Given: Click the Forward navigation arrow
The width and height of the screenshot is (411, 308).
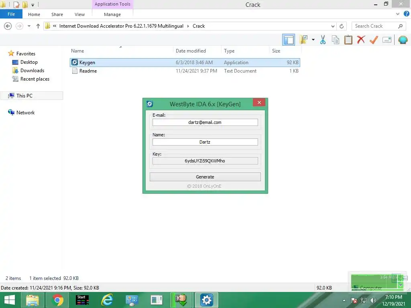Looking at the screenshot, I should click(19, 26).
